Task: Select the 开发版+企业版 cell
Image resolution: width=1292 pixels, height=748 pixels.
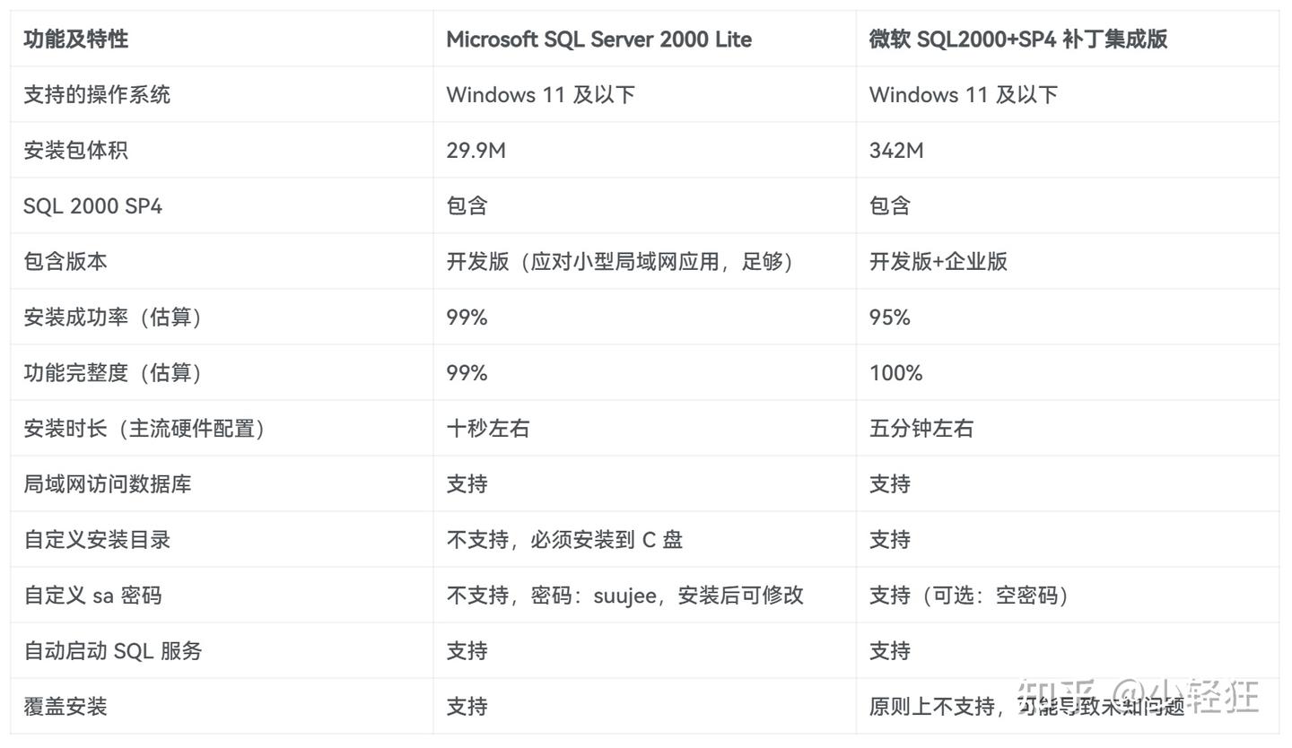Action: [x=938, y=261]
